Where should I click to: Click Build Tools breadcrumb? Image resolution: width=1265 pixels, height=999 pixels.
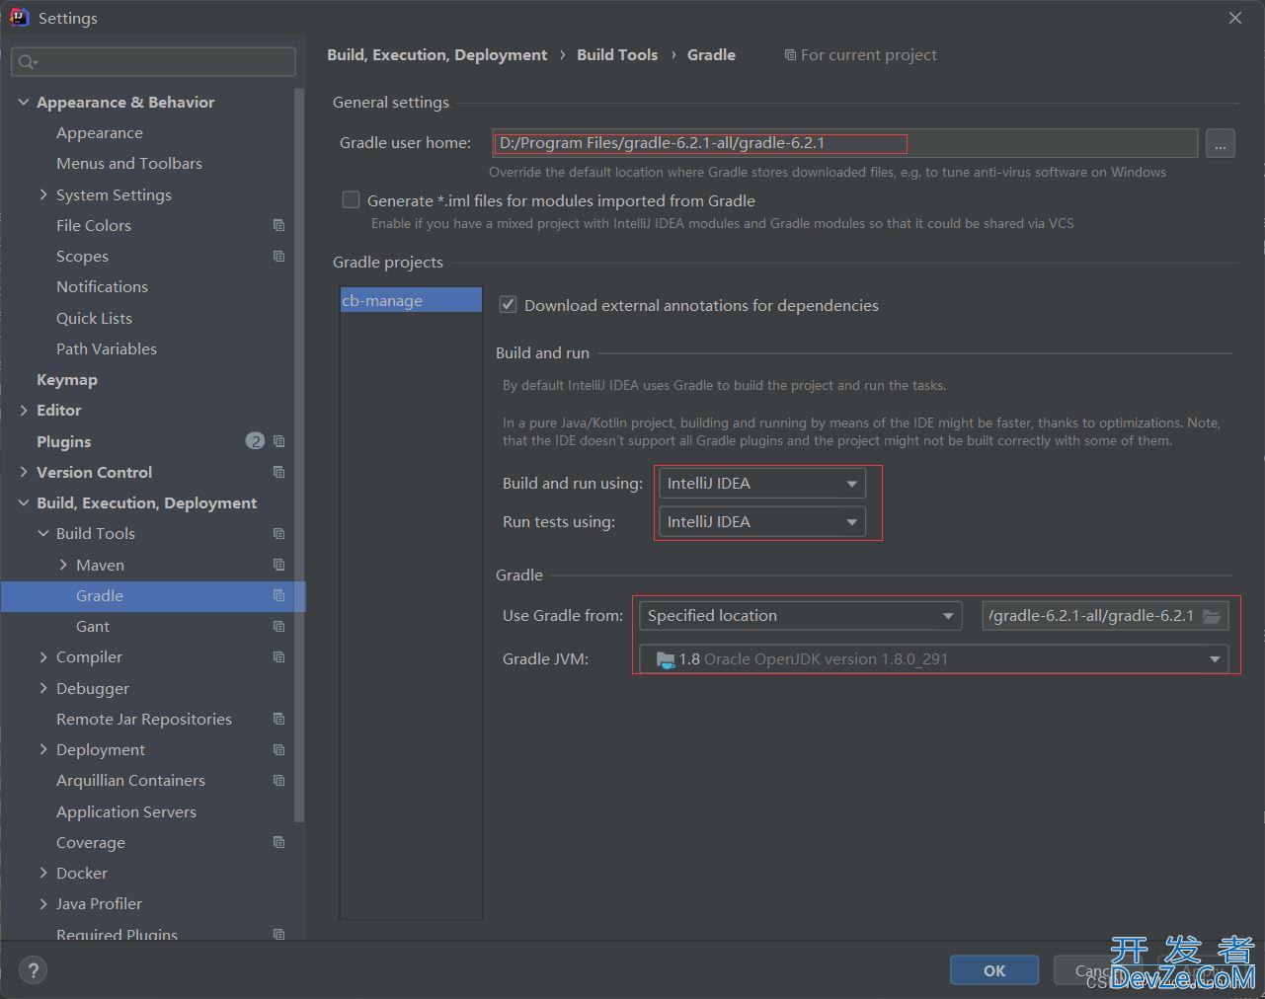point(617,55)
